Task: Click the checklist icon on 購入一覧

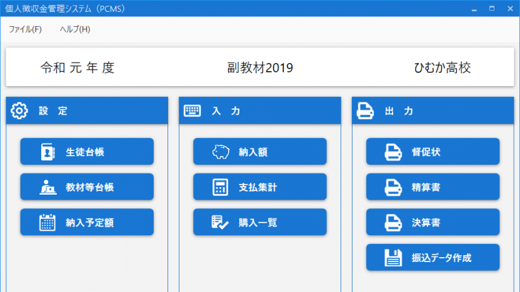Action: (x=220, y=223)
